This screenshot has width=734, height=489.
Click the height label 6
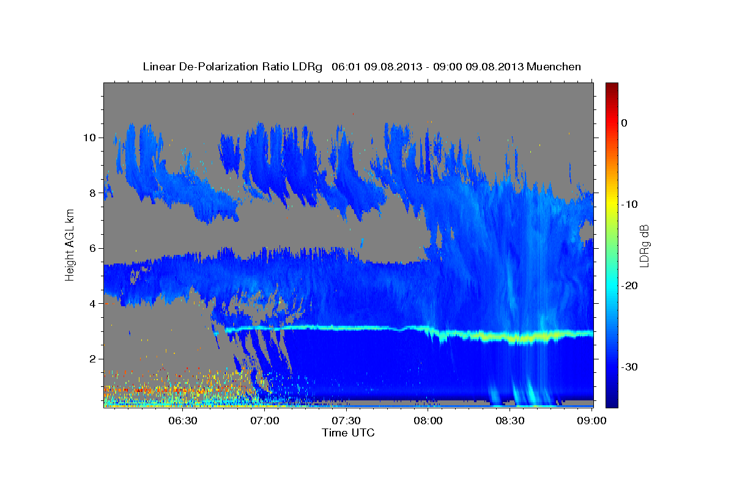coord(93,248)
